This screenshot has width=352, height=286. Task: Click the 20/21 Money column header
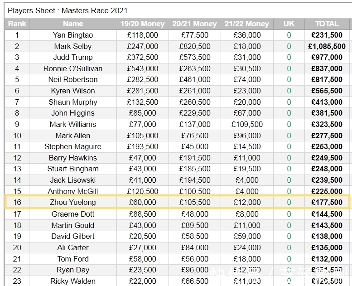pyautogui.click(x=195, y=24)
